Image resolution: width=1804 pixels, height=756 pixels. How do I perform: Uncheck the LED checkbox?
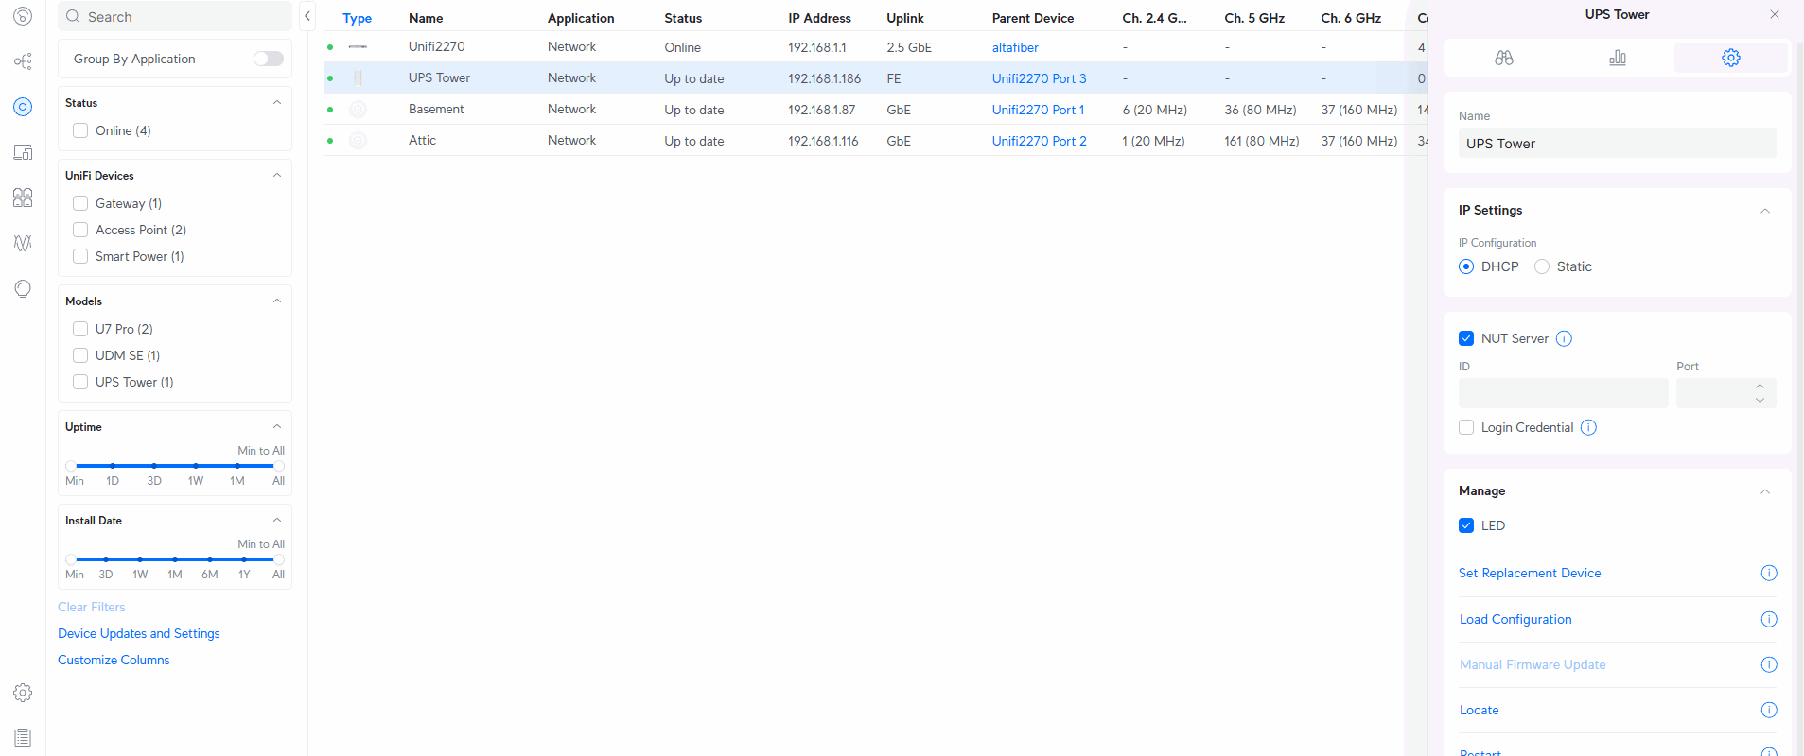(1466, 525)
